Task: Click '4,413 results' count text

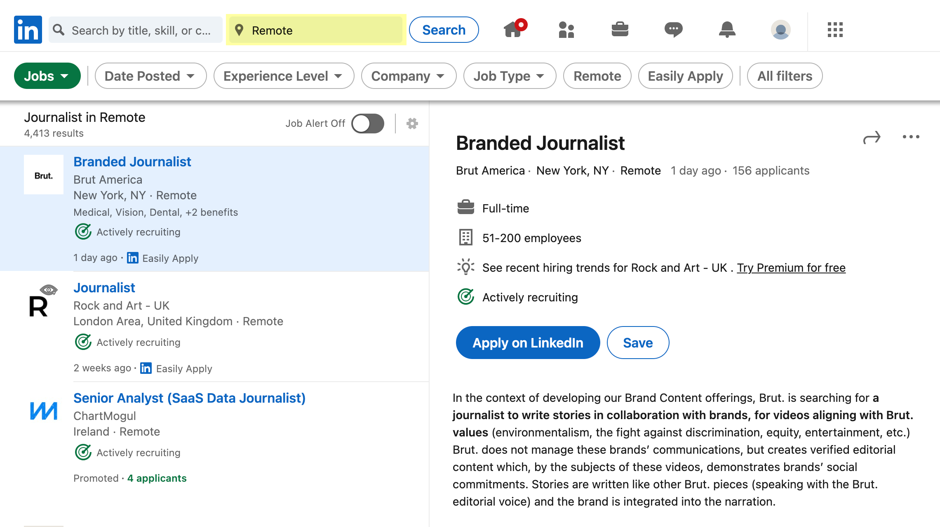Action: pos(54,133)
